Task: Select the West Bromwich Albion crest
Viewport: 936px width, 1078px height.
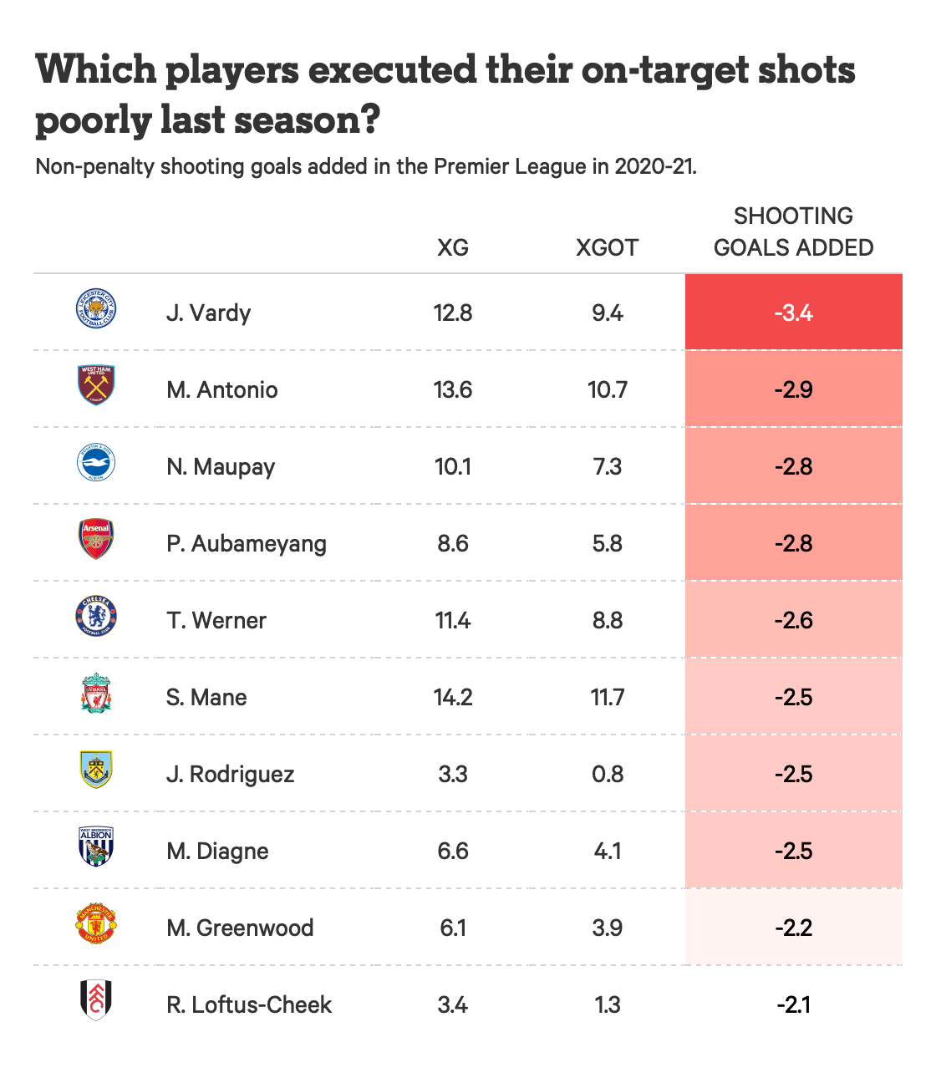Action: tap(96, 847)
